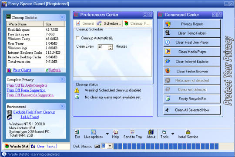This screenshot has height=157, width=235.
Task: Select the Remote Desktop Cache row
Action: [36, 57]
